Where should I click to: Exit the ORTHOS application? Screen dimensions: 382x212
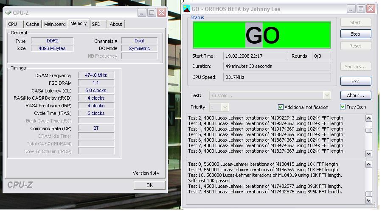point(355,81)
